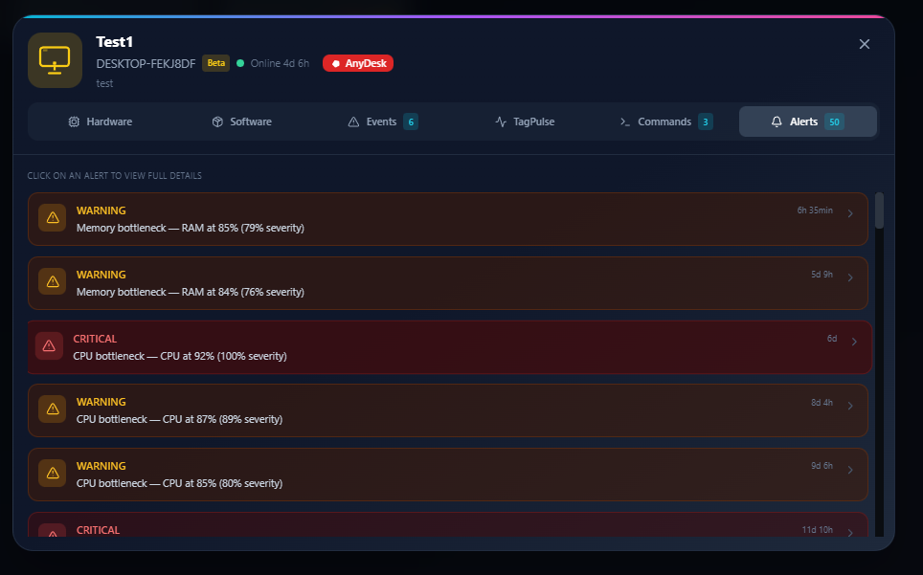923x575 pixels.
Task: Click the critical alert icon for CPU at 92%
Action: pos(49,345)
